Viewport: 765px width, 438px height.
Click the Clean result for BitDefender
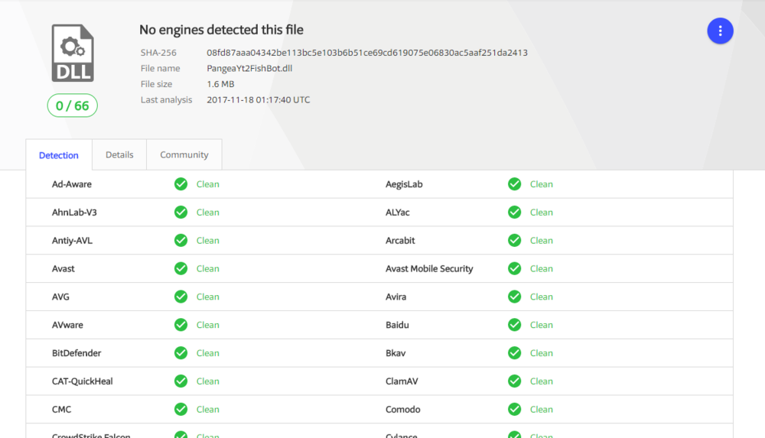208,353
